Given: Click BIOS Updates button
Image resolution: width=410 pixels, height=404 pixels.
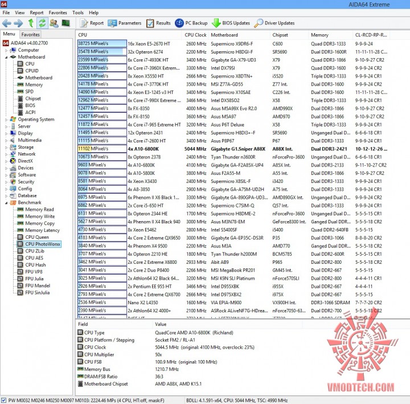Looking at the screenshot, I should [231, 23].
